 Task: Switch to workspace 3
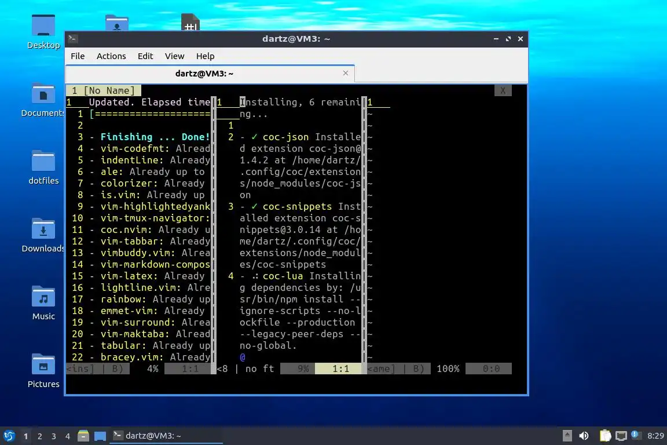(x=54, y=436)
